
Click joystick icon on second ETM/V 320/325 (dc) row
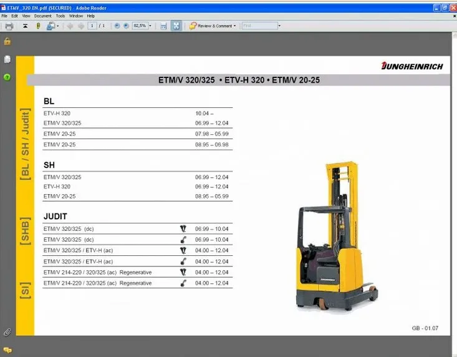point(183,240)
